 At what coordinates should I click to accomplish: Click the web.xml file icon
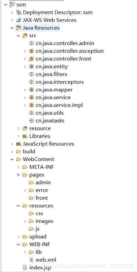click(x=31, y=260)
